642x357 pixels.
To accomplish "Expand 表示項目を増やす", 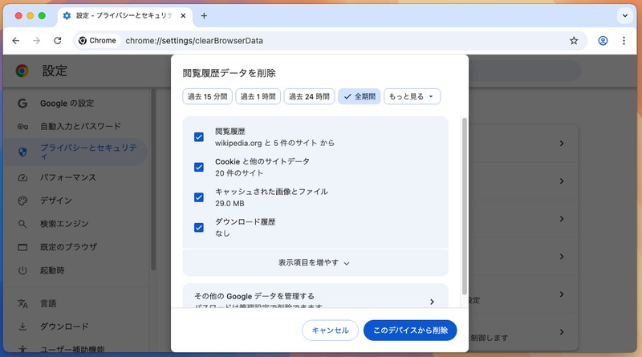I will point(315,262).
